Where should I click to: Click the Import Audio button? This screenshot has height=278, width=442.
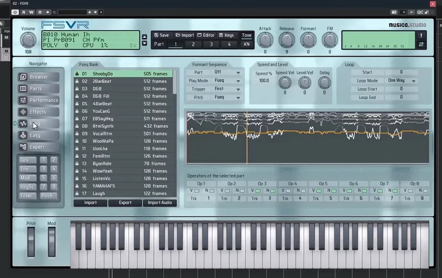pos(160,203)
